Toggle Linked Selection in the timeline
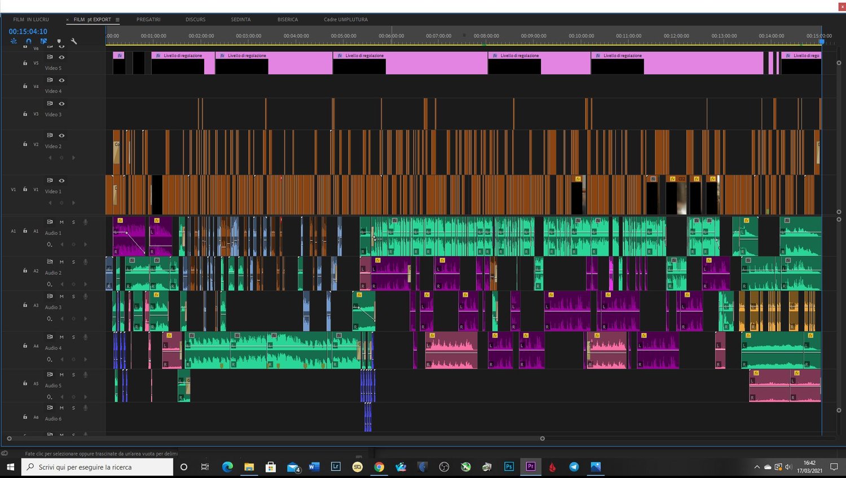The width and height of the screenshot is (846, 478). tap(43, 41)
